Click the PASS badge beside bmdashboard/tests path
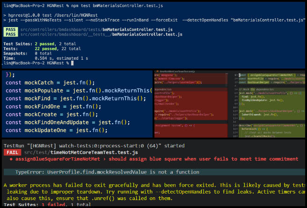Screen dimensions: 307x208 point(11,29)
